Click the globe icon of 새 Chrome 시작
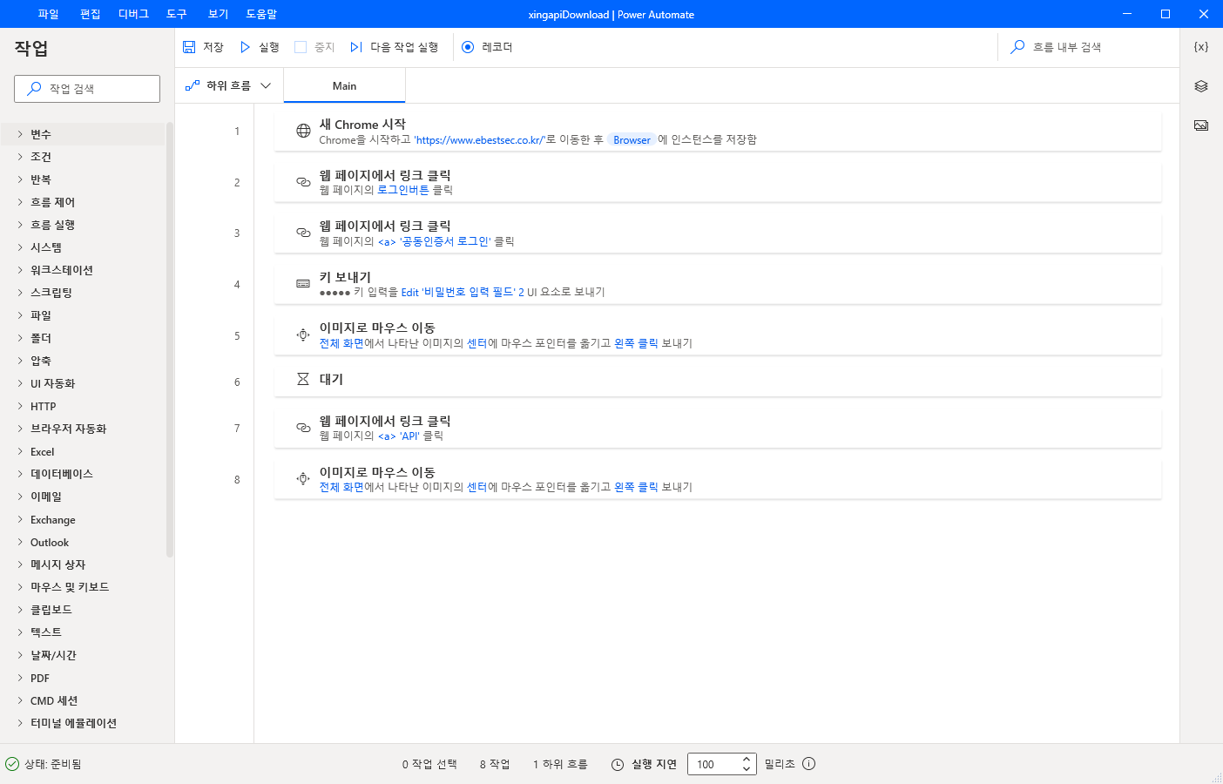1223x784 pixels. 303,131
